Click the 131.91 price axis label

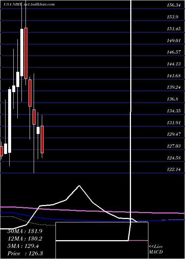174,123
